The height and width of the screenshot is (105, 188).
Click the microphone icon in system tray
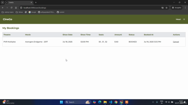[x=157, y=102]
